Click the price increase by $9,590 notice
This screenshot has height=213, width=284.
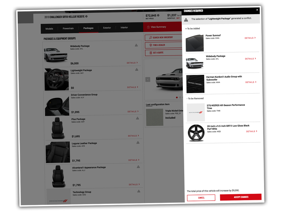213,191
